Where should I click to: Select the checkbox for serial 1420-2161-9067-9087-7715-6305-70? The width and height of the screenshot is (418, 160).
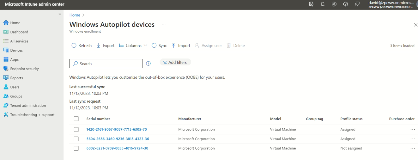tap(76, 129)
